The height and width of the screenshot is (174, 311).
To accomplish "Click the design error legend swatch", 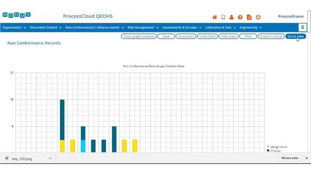I will coord(268,146).
